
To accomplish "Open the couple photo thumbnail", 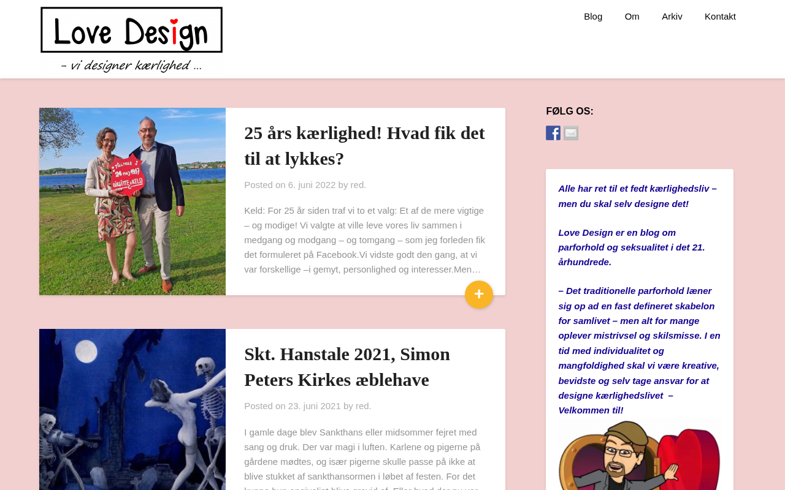I will coord(132,202).
